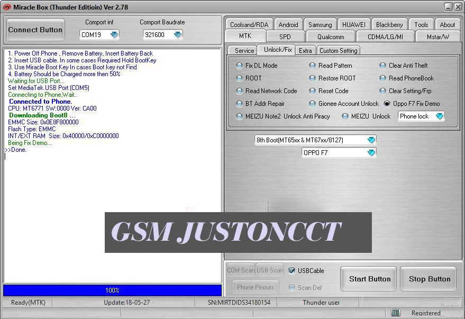Screen dimensions: 465x319
Task: Open the Extra sub-tab
Action: [x=305, y=50]
